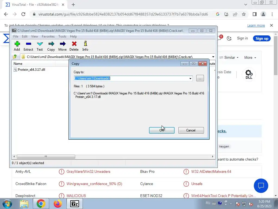
Task: Expand the 7-Zip address bar path dropdown
Action: tap(213, 57)
